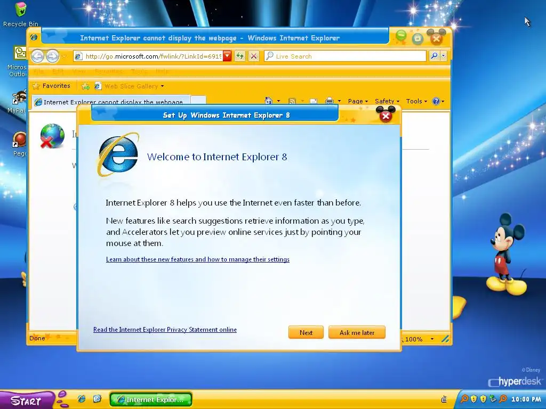Click the leftmost tray magnifier icon
Image resolution: width=546 pixels, height=409 pixels.
click(x=464, y=399)
